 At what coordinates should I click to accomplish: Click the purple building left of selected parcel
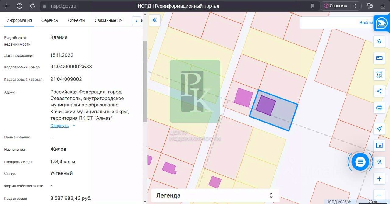click(243, 97)
